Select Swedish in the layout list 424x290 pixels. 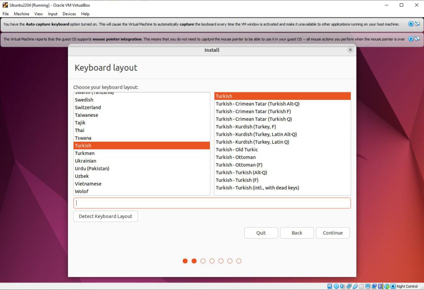142,100
